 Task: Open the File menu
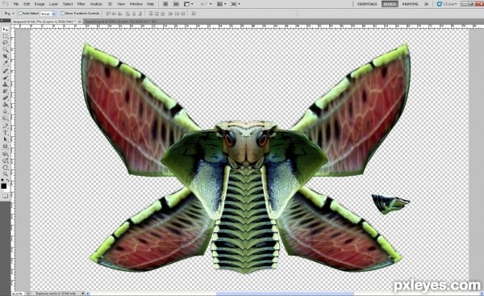(x=16, y=4)
